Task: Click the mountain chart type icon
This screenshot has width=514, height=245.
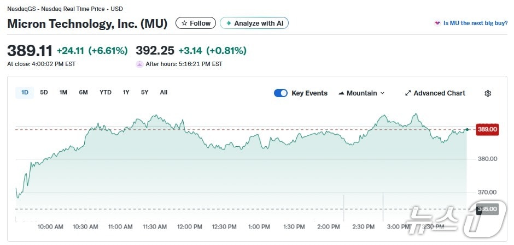Action: tap(342, 93)
